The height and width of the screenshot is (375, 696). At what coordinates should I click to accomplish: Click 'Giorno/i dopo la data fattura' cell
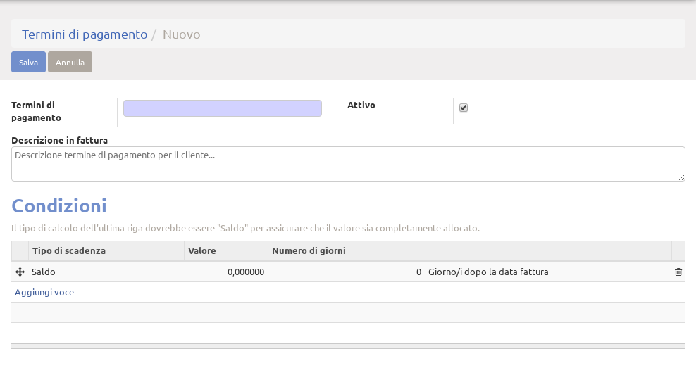click(548, 272)
